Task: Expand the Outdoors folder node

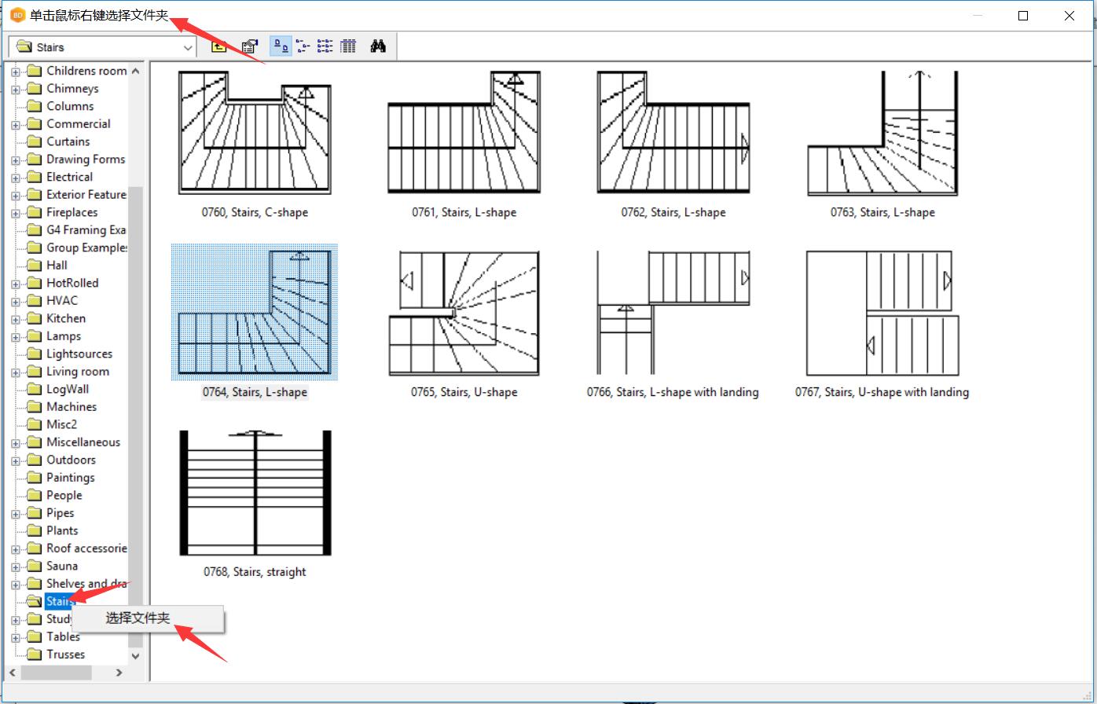Action: [15, 460]
